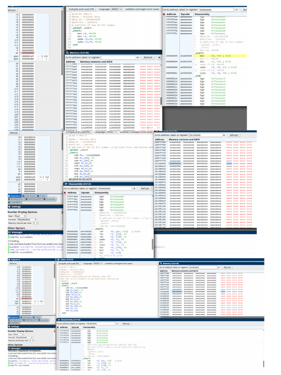Click Refresh in bottom Memory panel
The image size is (281, 375).
227,267
